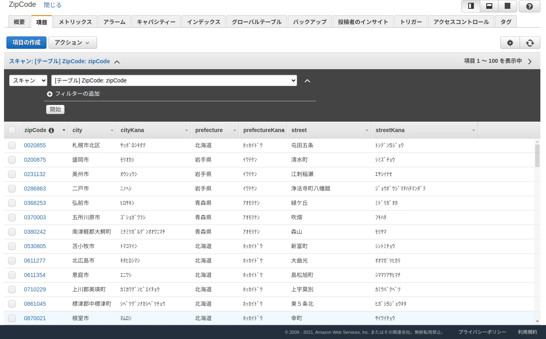This screenshot has width=546, height=339.
Task: Open the プライバシーポリシー footer link
Action: (x=482, y=332)
